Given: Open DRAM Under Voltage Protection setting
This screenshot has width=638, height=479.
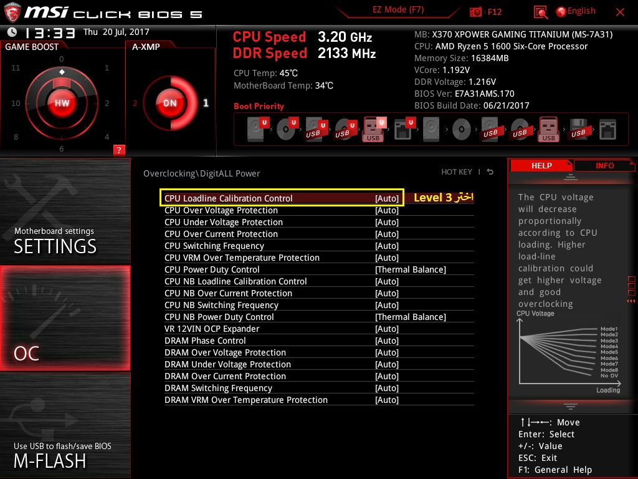Looking at the screenshot, I should (319, 364).
